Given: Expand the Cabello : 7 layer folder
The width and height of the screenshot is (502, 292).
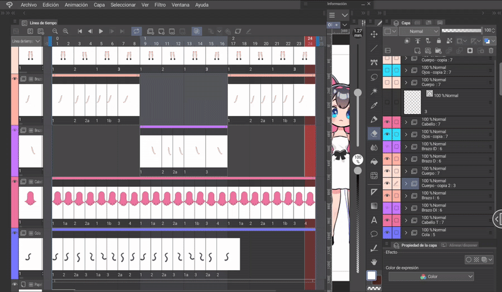Looking at the screenshot, I should point(406,122).
